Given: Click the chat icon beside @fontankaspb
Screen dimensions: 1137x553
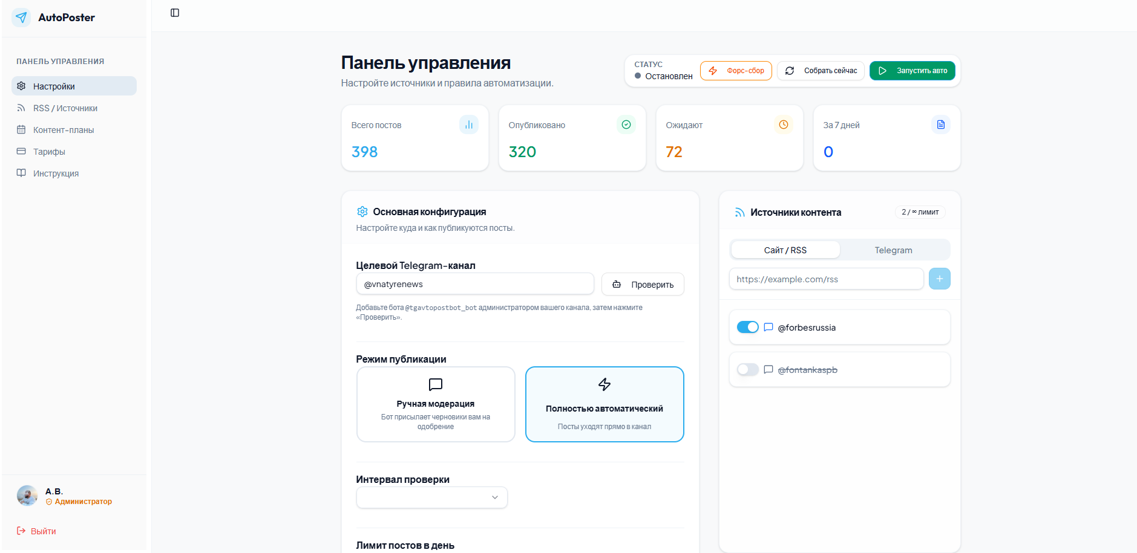Looking at the screenshot, I should [x=768, y=369].
